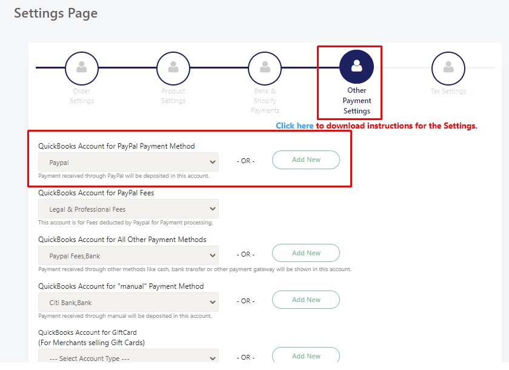Open GiftCard Select Account Type dropdown
This screenshot has height=370, width=509.
(x=128, y=357)
